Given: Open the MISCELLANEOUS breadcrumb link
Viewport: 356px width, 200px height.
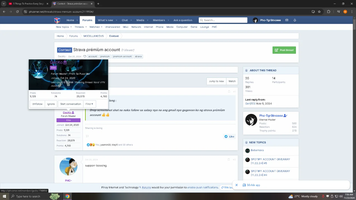Looking at the screenshot, I should [93, 36].
